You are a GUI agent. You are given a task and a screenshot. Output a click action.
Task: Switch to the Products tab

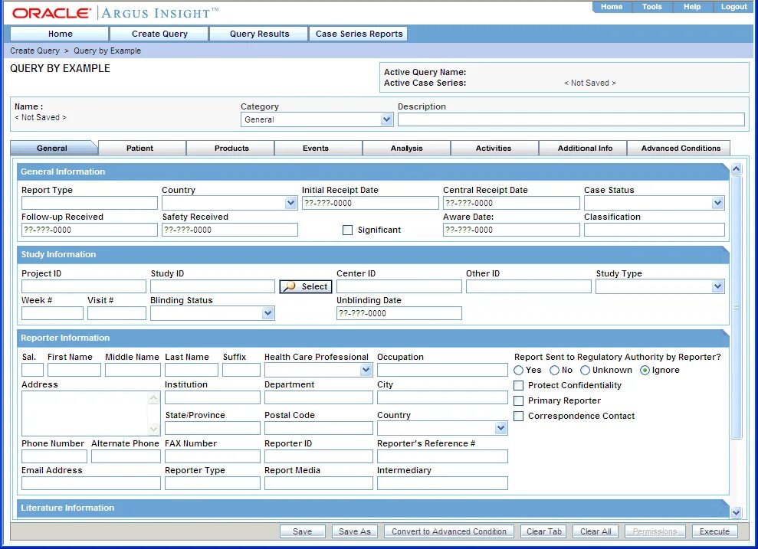point(231,149)
